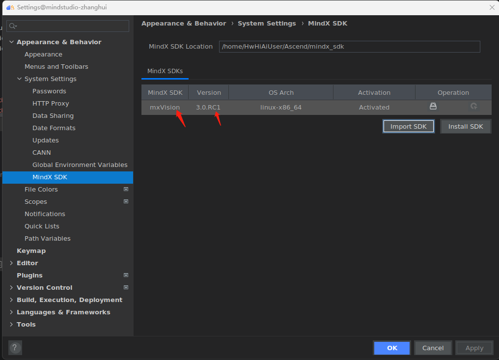The height and width of the screenshot is (360, 499).
Task: Cancel the Settings dialog
Action: [x=433, y=348]
